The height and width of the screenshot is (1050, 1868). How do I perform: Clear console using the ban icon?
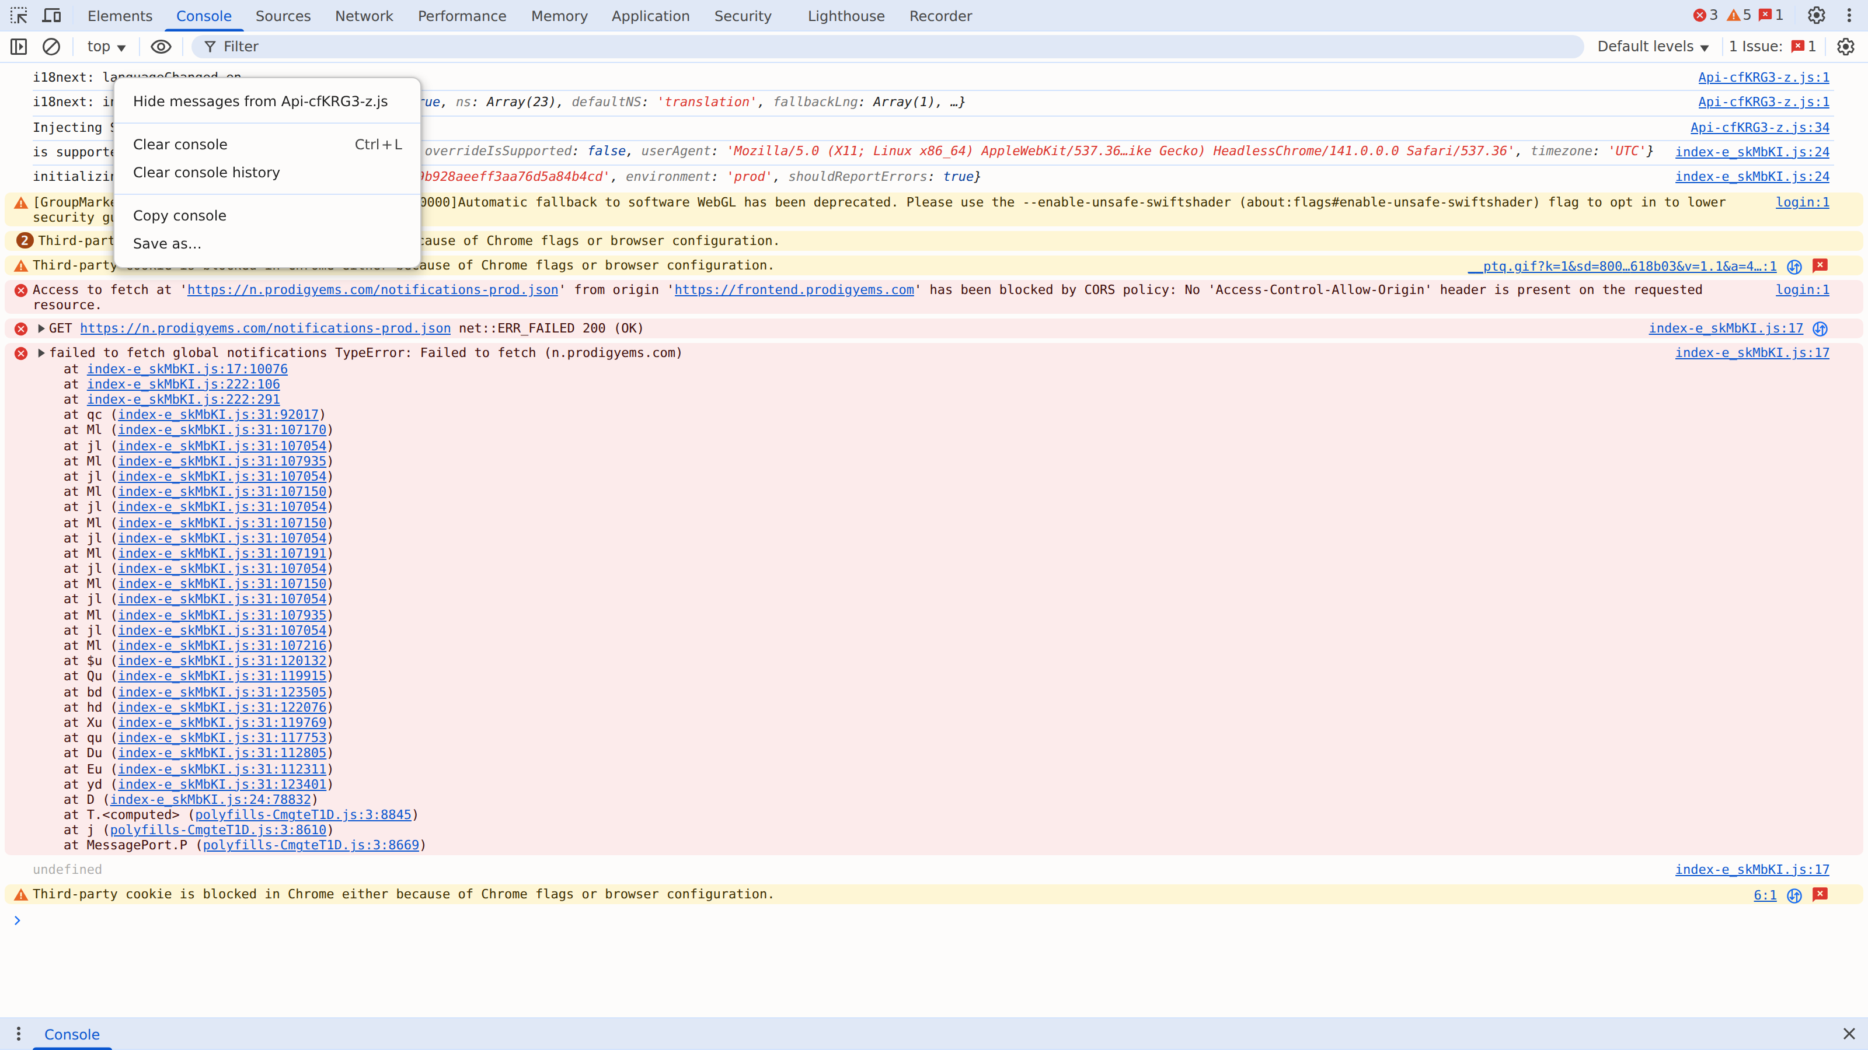(x=51, y=47)
